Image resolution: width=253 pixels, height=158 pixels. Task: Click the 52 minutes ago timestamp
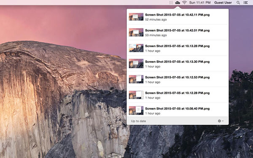coord(156,19)
